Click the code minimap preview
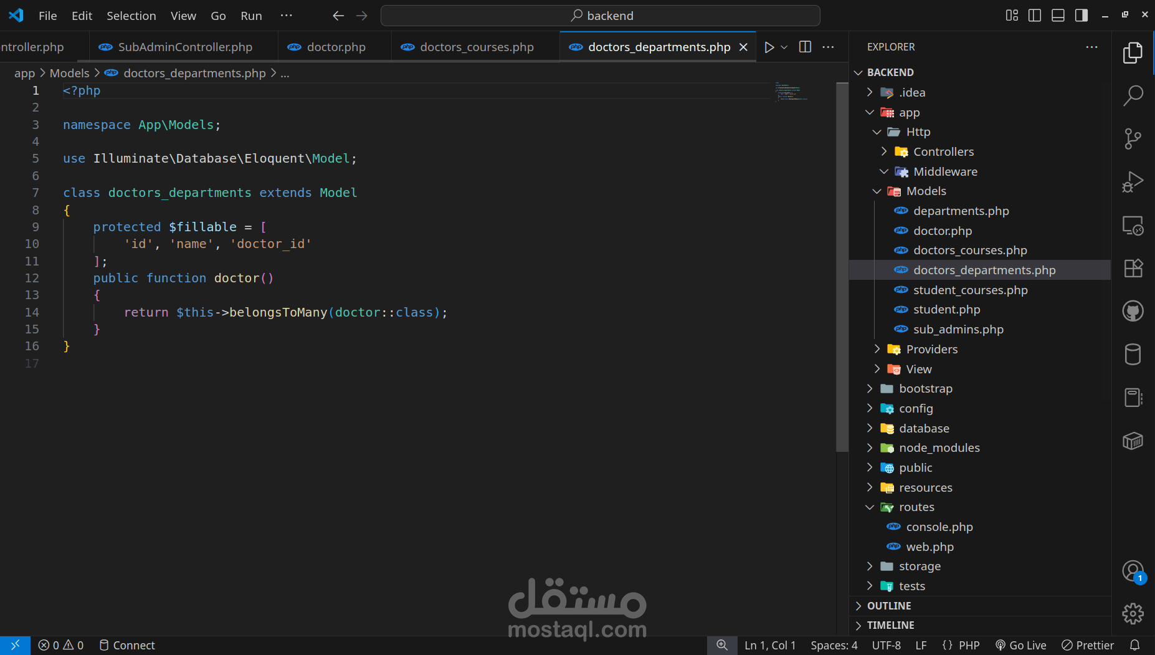Viewport: 1155px width, 655px height. coord(791,91)
